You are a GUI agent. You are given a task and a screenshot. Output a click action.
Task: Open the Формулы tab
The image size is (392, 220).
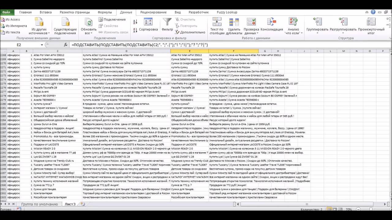pos(105,12)
